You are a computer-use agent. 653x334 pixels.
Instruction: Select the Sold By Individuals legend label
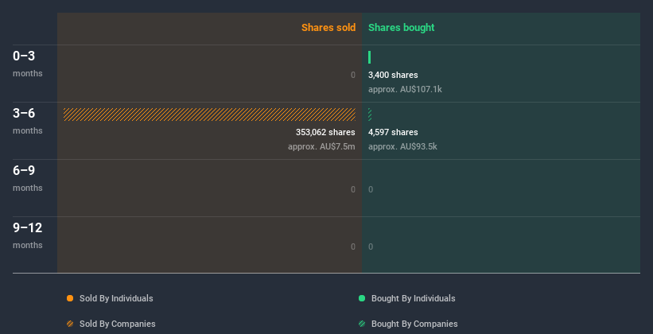point(116,298)
